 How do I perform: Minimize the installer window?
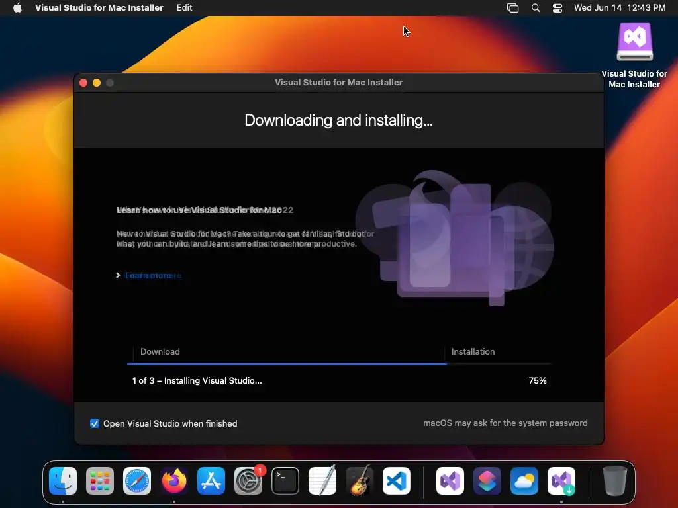[97, 83]
